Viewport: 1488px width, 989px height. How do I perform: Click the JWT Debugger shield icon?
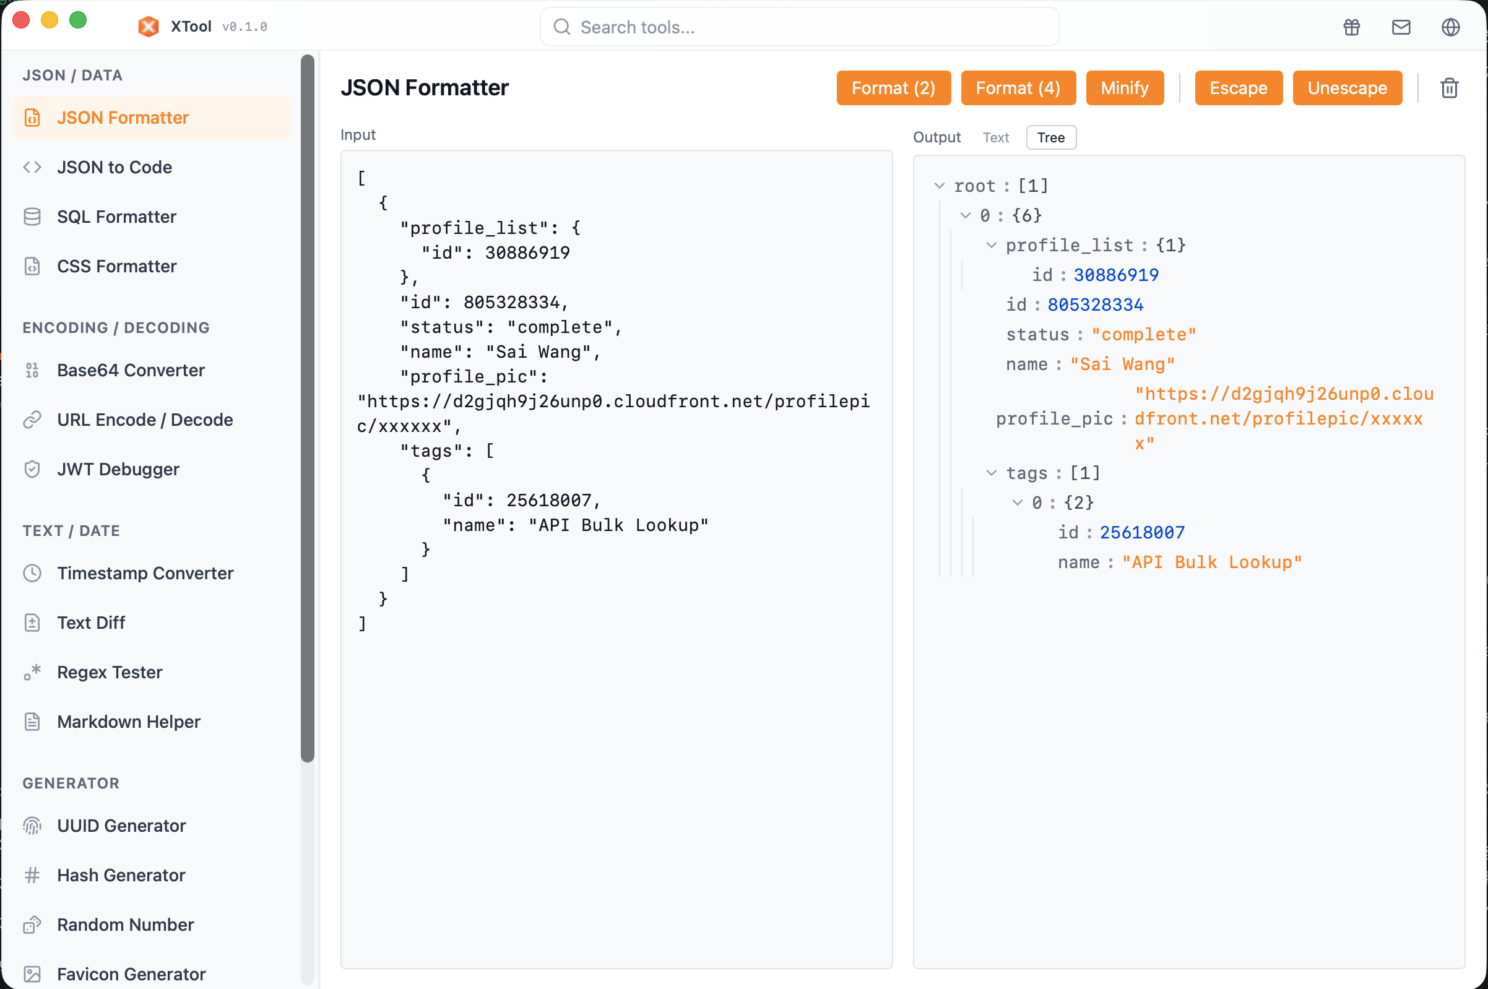pyautogui.click(x=32, y=469)
